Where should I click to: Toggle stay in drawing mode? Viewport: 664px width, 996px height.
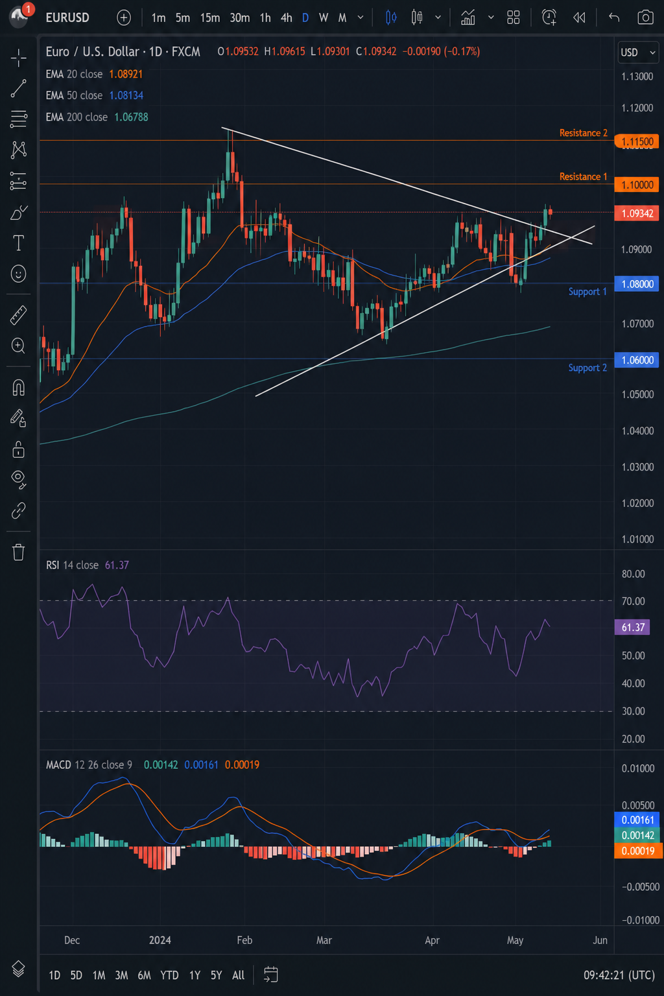point(18,419)
